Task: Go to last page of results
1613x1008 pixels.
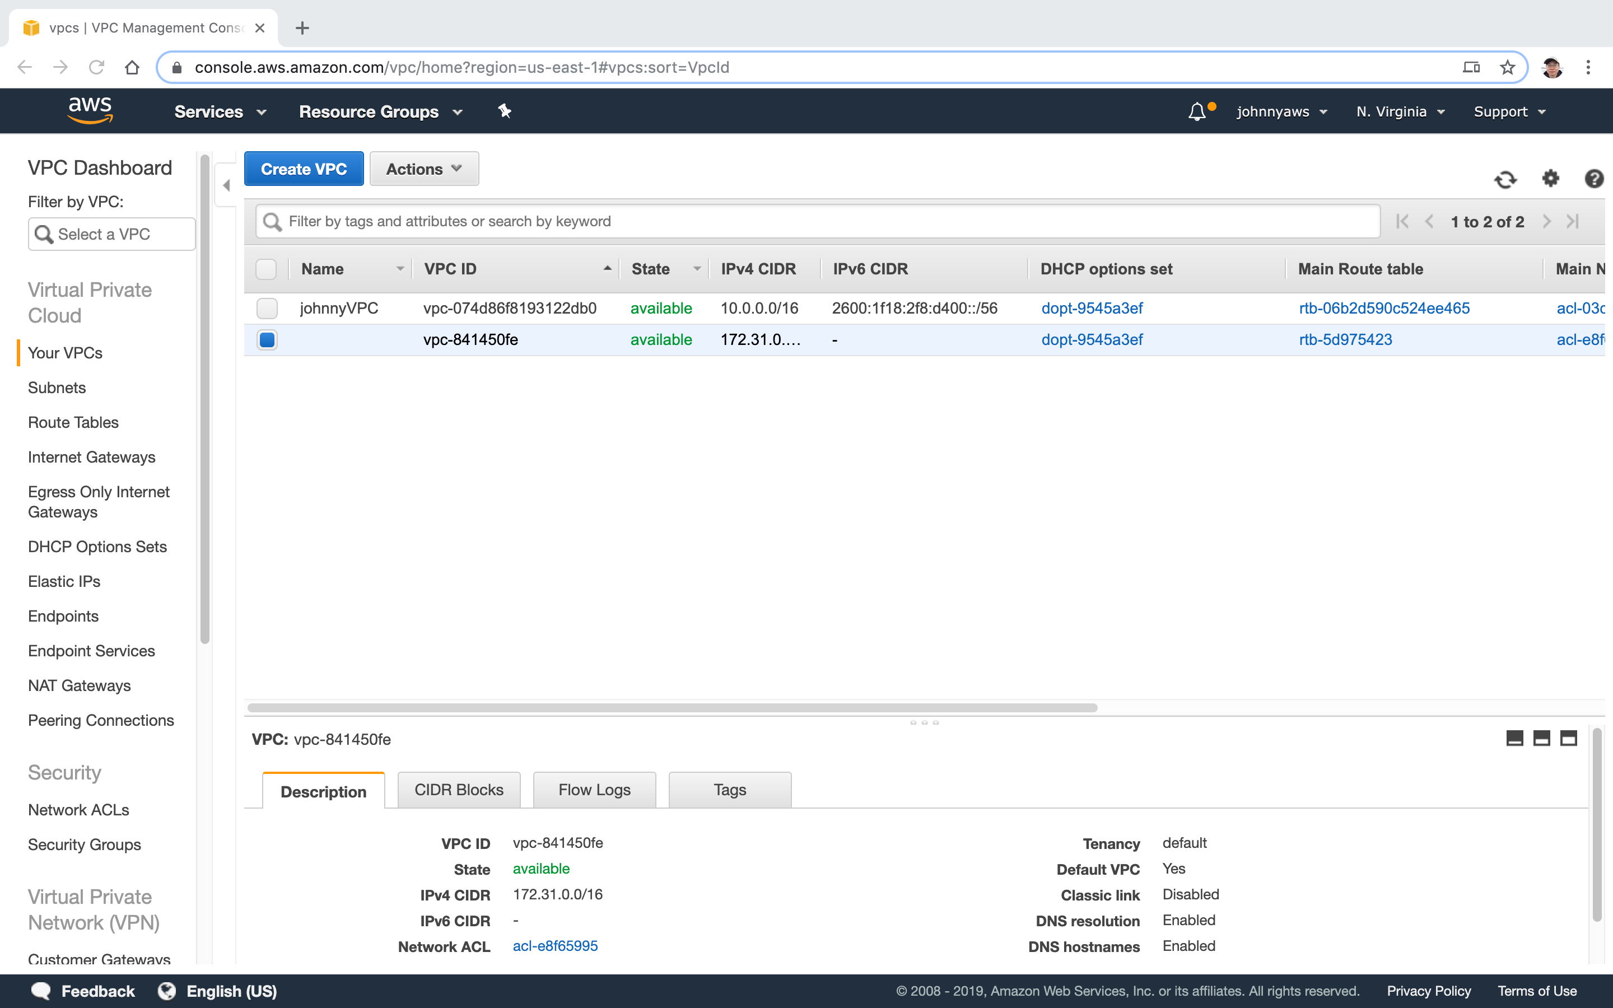Action: tap(1573, 221)
